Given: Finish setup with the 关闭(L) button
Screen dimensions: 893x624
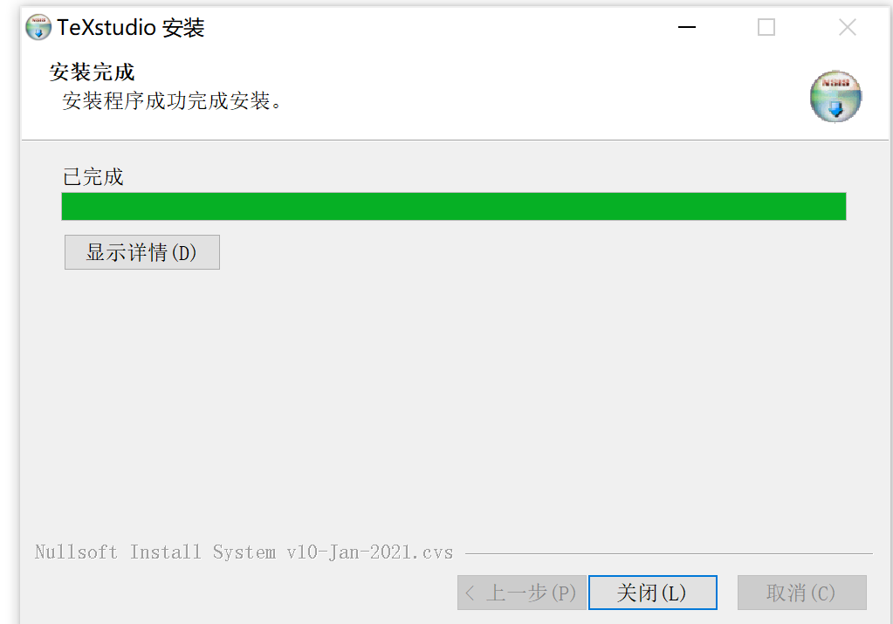Looking at the screenshot, I should point(652,592).
